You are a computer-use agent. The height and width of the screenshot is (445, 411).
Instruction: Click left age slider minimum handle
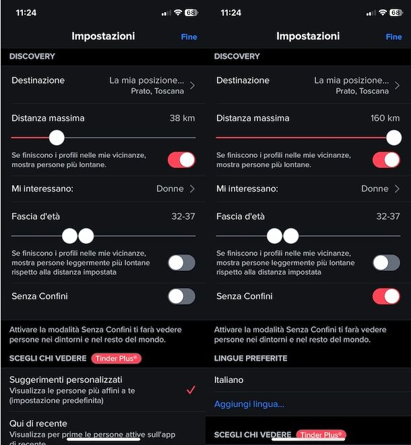coord(70,236)
